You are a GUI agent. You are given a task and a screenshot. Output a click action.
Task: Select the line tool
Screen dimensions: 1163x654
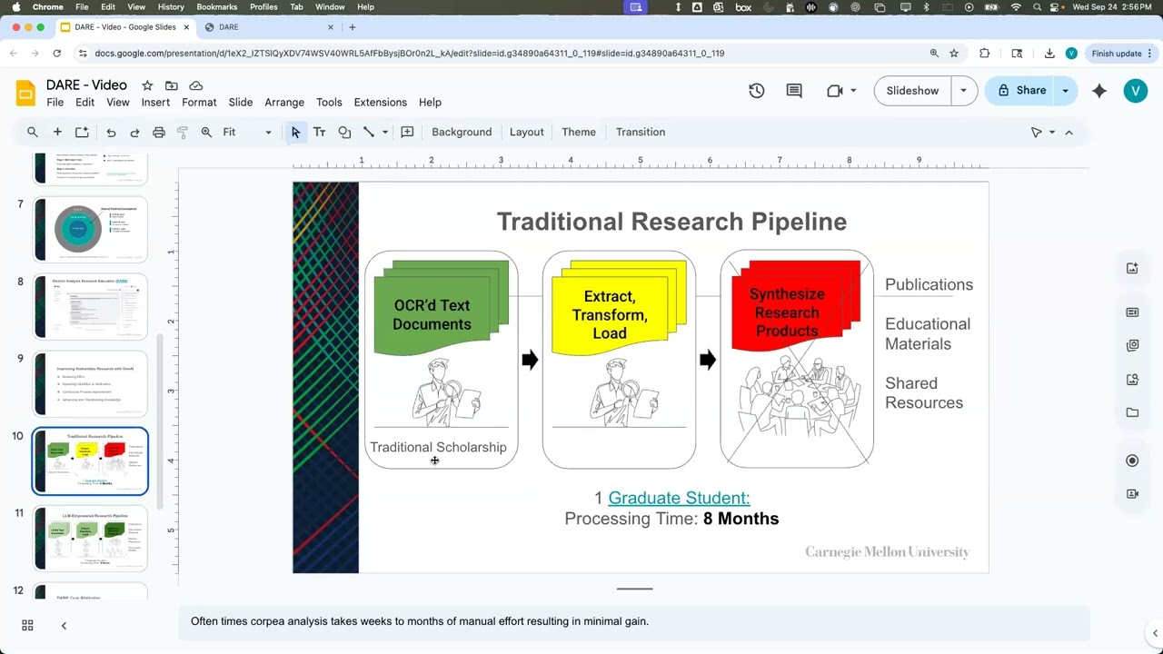pyautogui.click(x=369, y=132)
